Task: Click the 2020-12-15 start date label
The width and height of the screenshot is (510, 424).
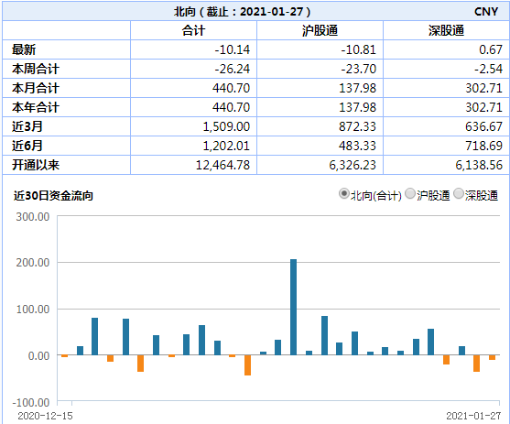Action: pos(45,416)
